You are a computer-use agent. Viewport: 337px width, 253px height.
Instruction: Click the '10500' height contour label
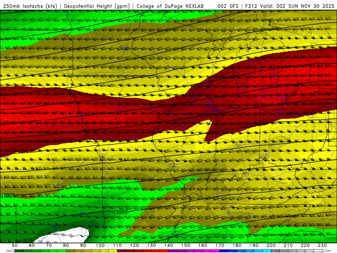pos(8,195)
